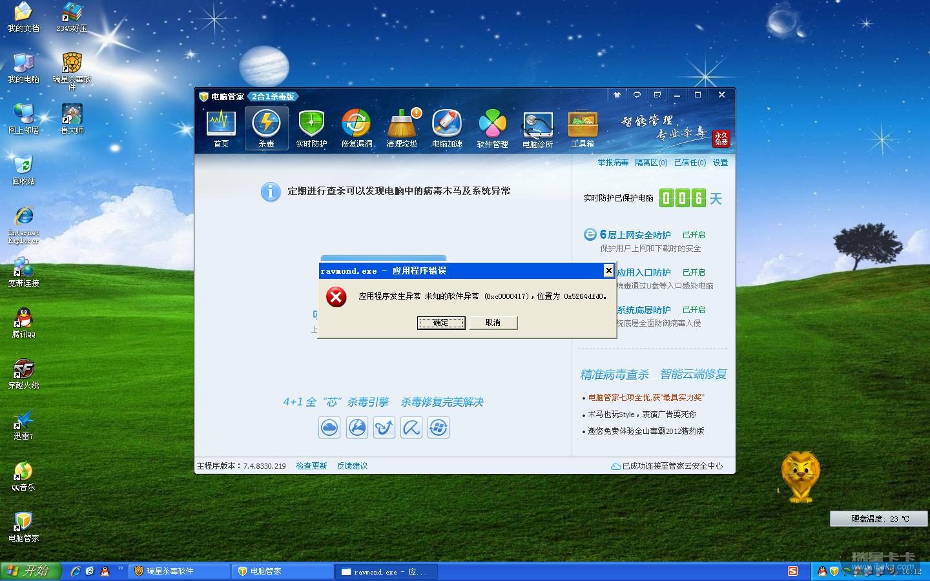Screen dimensions: 930x581
Task: Open the 已信任(0) trusted list link
Action: [690, 163]
